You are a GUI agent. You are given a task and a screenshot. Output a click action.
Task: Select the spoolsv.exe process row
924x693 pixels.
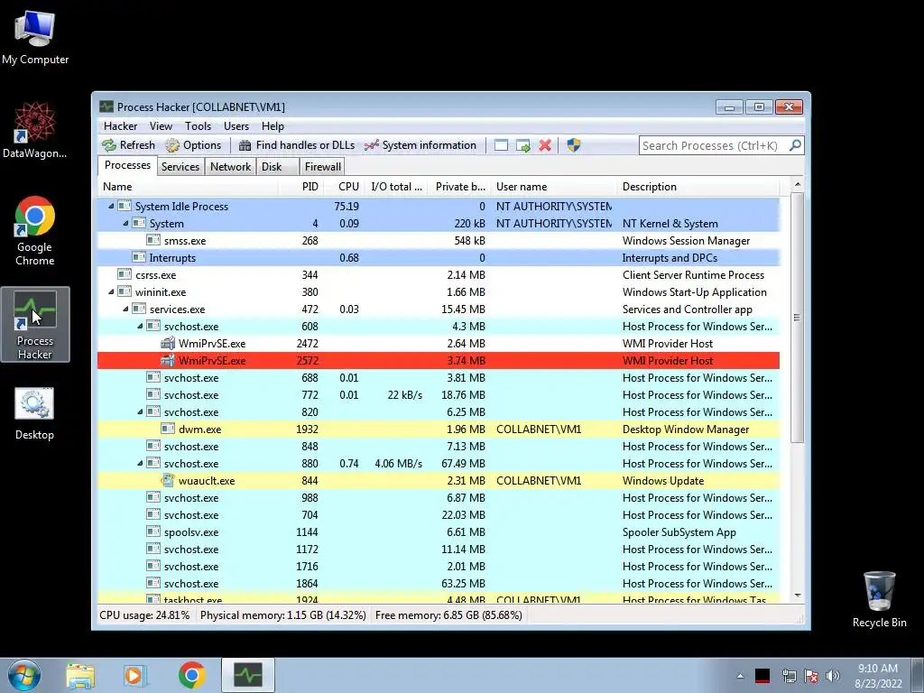pos(439,531)
